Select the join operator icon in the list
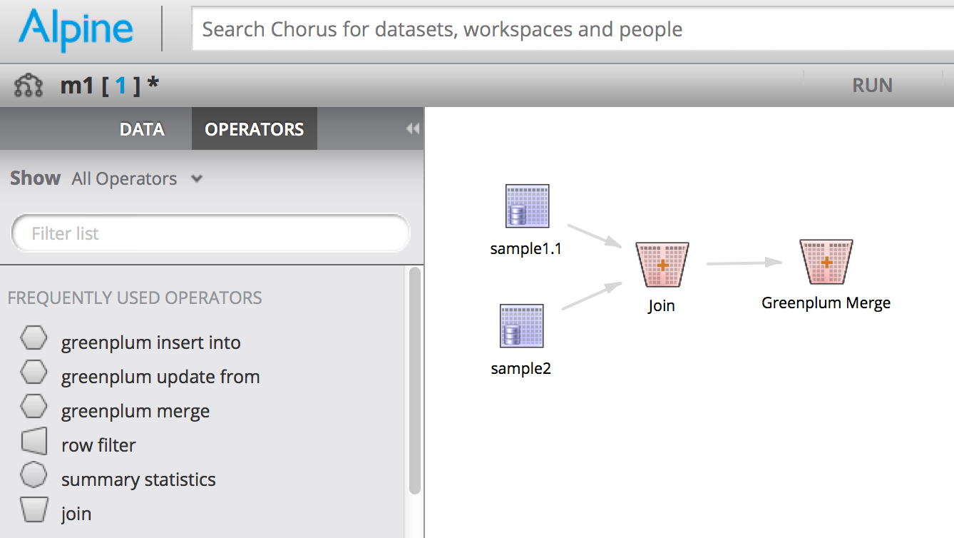The width and height of the screenshot is (954, 538). coord(34,510)
